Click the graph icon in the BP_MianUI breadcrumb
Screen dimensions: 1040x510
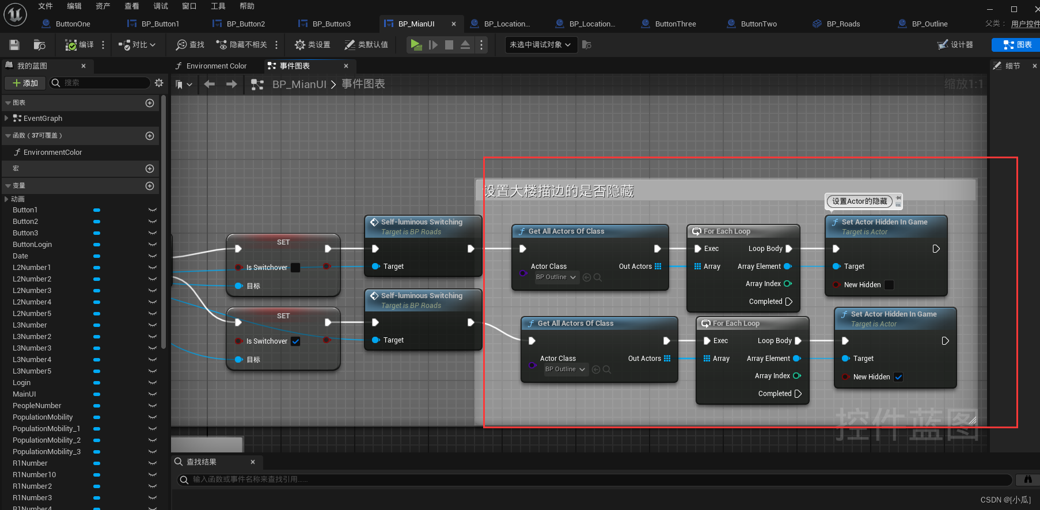click(x=257, y=85)
